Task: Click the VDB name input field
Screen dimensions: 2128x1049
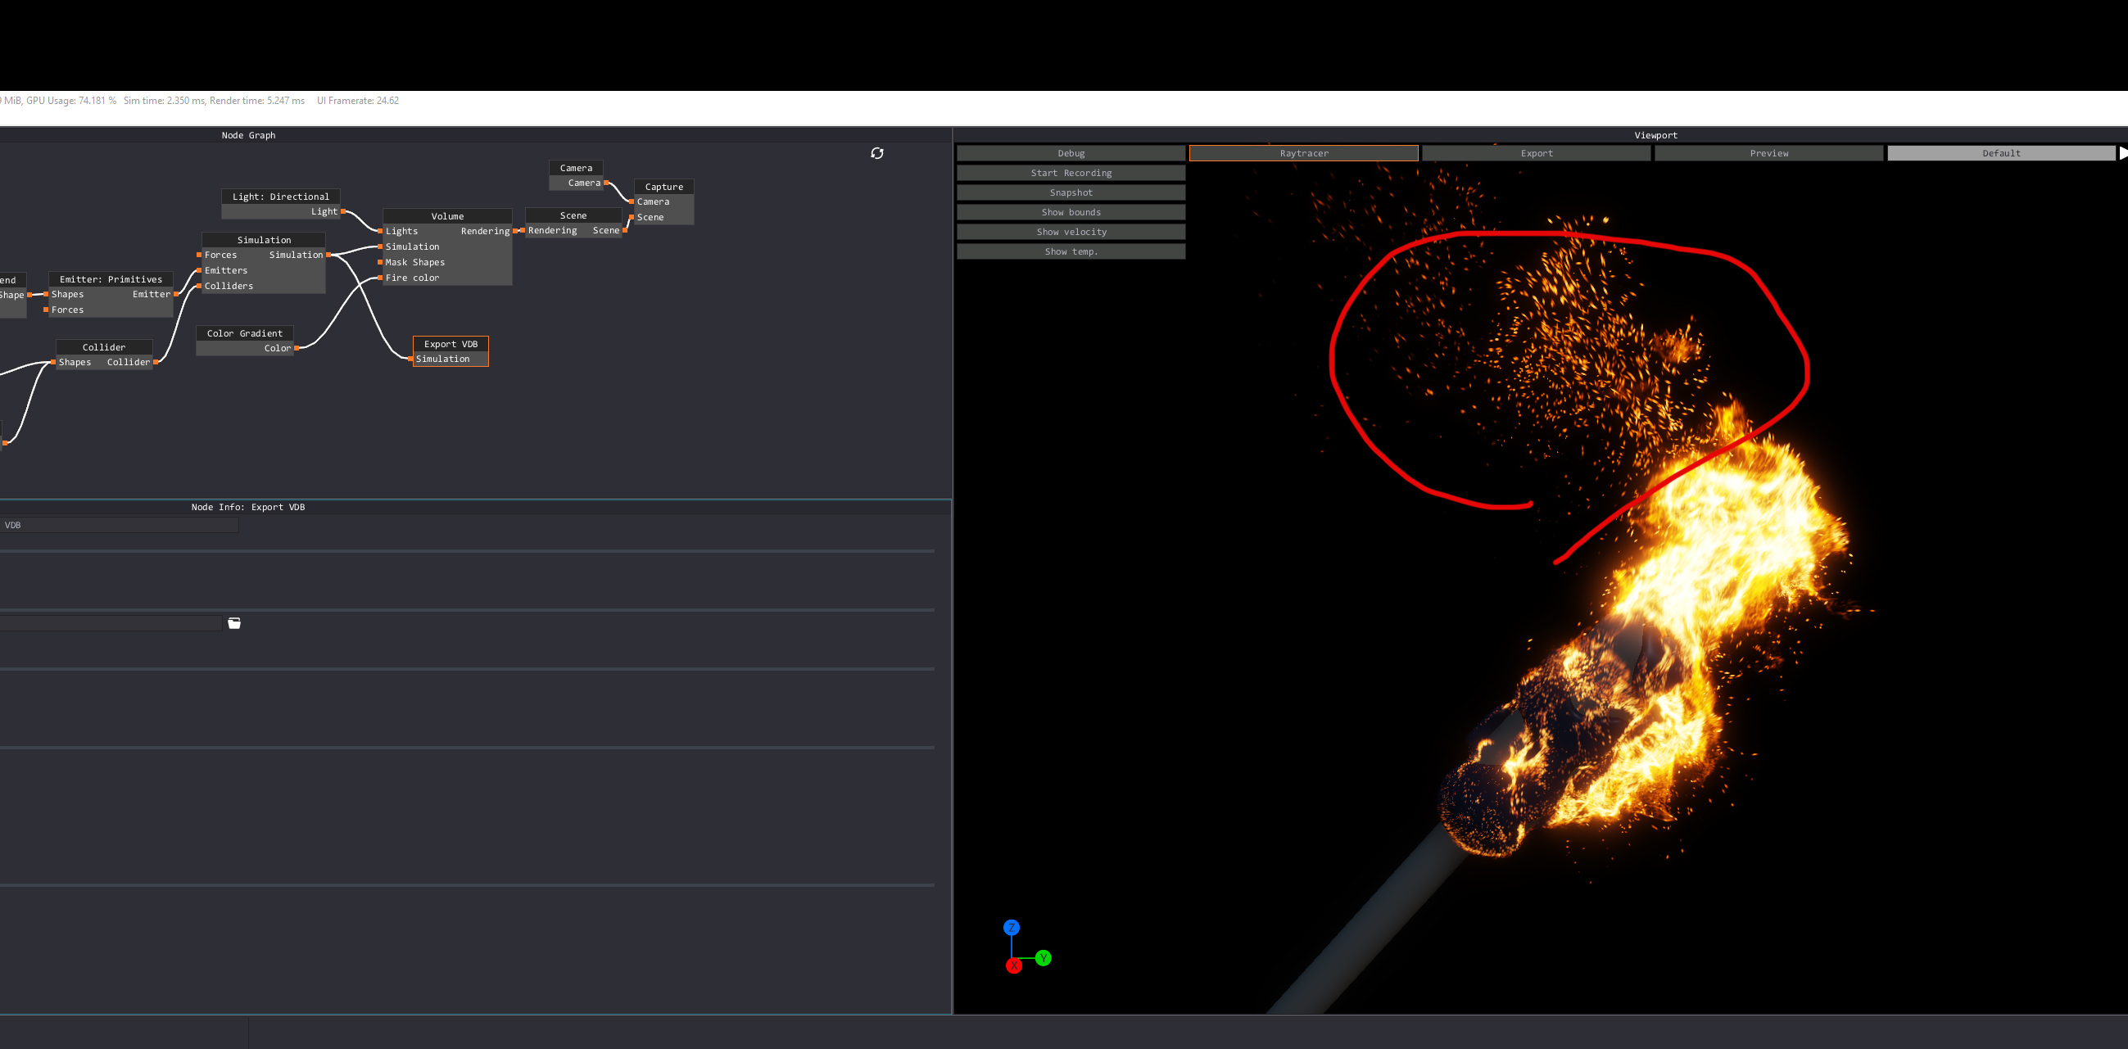Action: coord(119,526)
